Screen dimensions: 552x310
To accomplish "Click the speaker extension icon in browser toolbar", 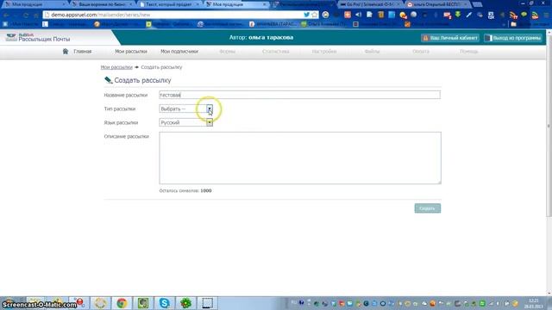I will click(x=358, y=15).
